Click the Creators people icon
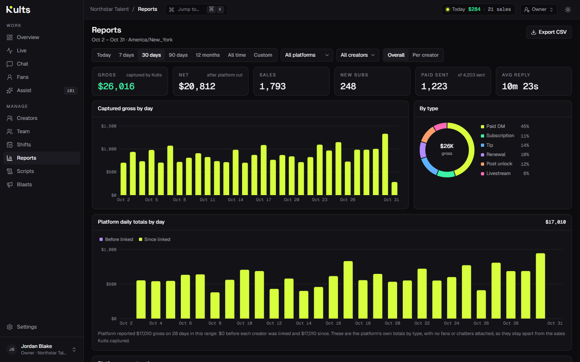The width and height of the screenshot is (580, 362). click(x=10, y=118)
